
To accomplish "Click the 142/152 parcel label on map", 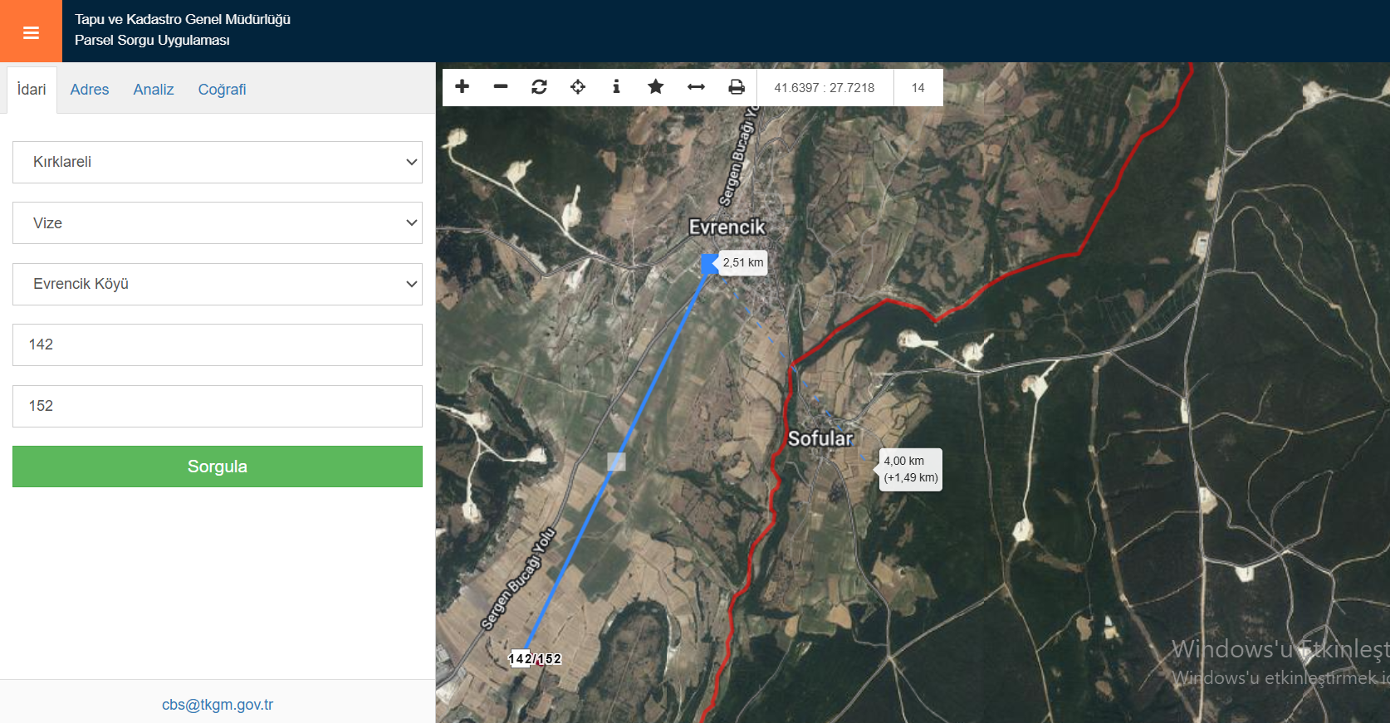I will pyautogui.click(x=535, y=659).
